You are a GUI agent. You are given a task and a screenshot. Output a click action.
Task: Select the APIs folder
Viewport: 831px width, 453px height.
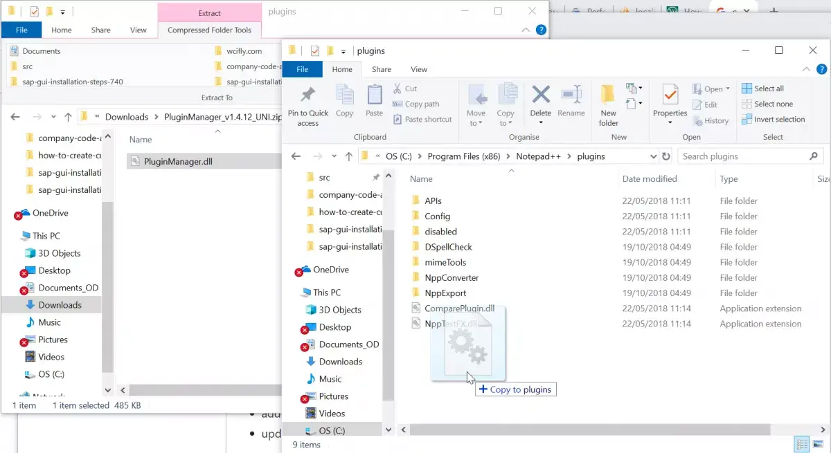433,201
